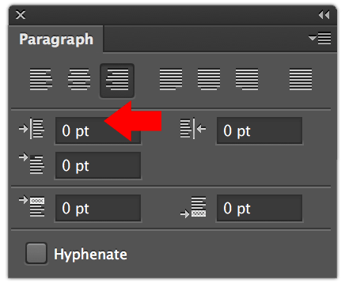345x287 pixels.
Task: Edit the space after paragraph field
Action: coord(260,208)
